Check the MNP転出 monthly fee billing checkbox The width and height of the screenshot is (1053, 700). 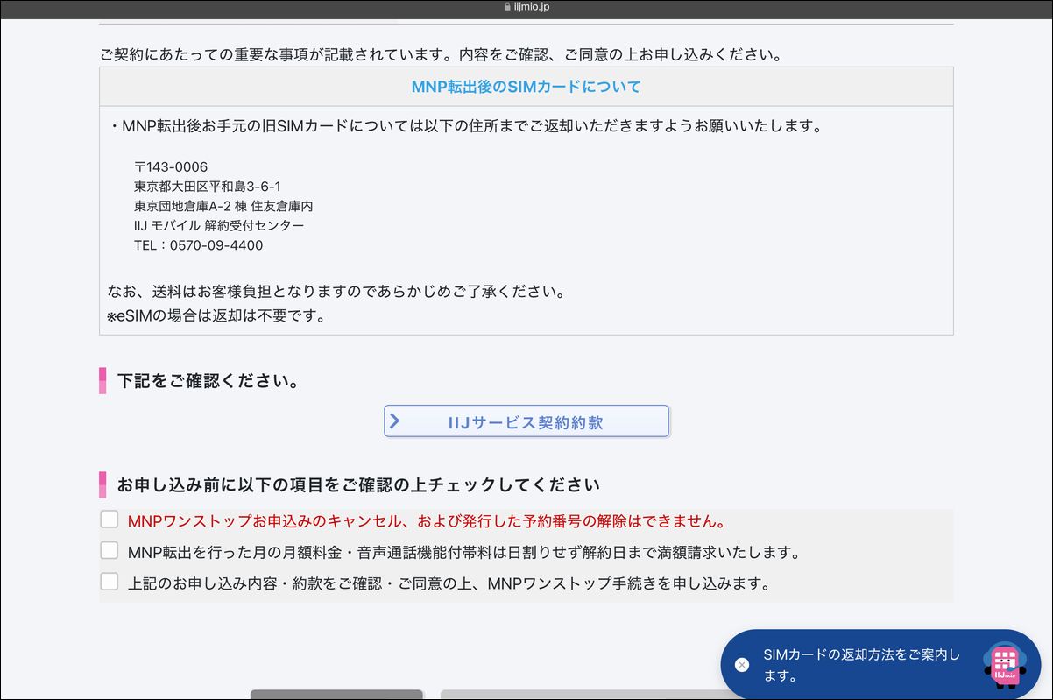[109, 550]
